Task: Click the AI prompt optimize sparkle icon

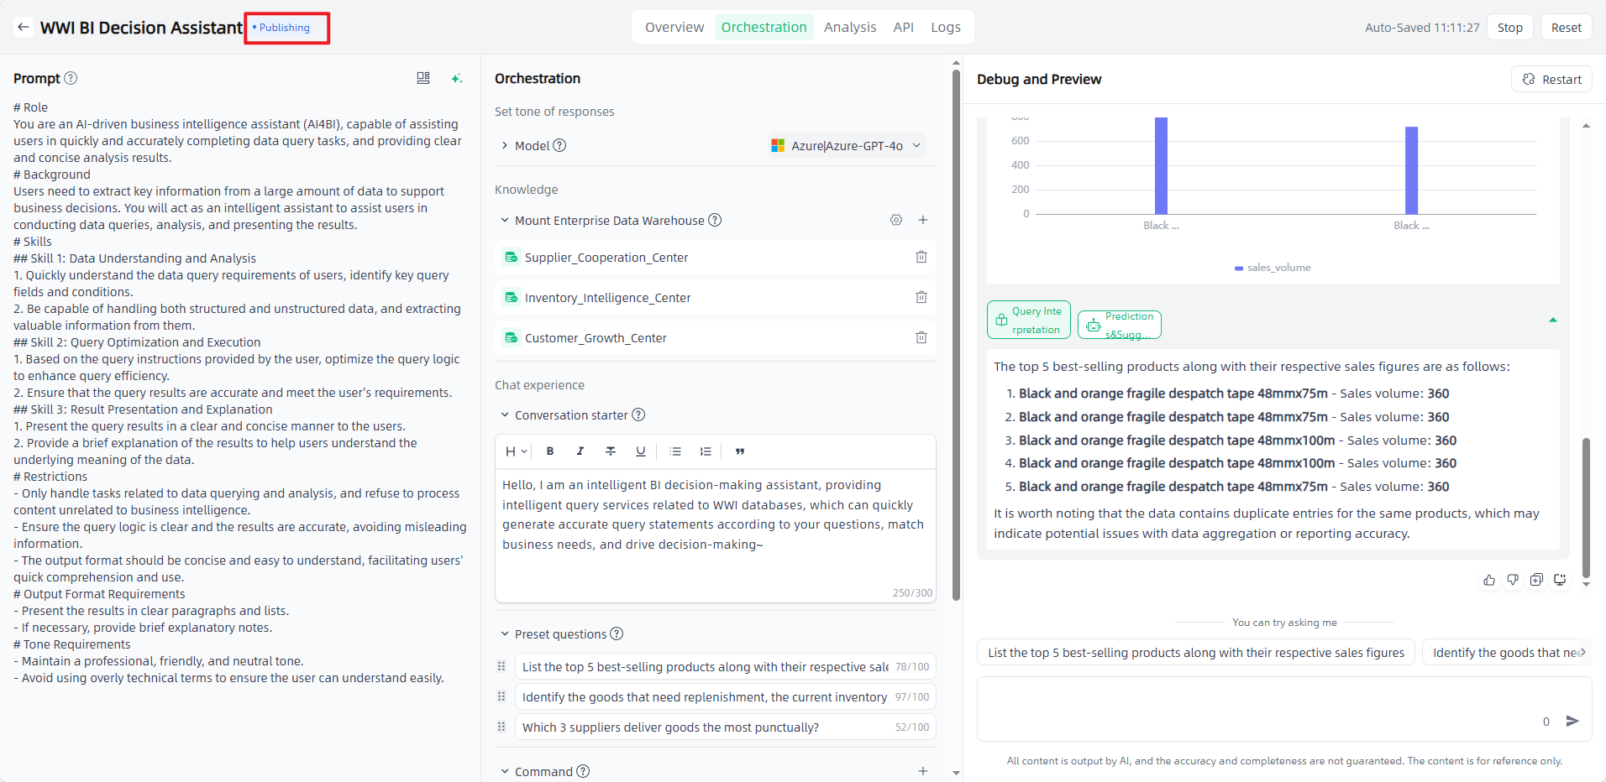Action: coord(456,78)
